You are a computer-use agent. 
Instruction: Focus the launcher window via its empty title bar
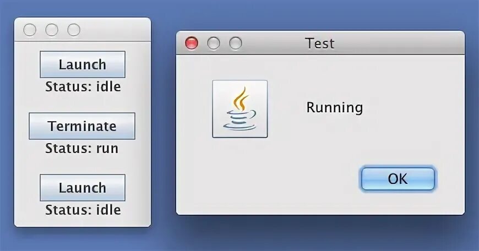[x=116, y=30]
